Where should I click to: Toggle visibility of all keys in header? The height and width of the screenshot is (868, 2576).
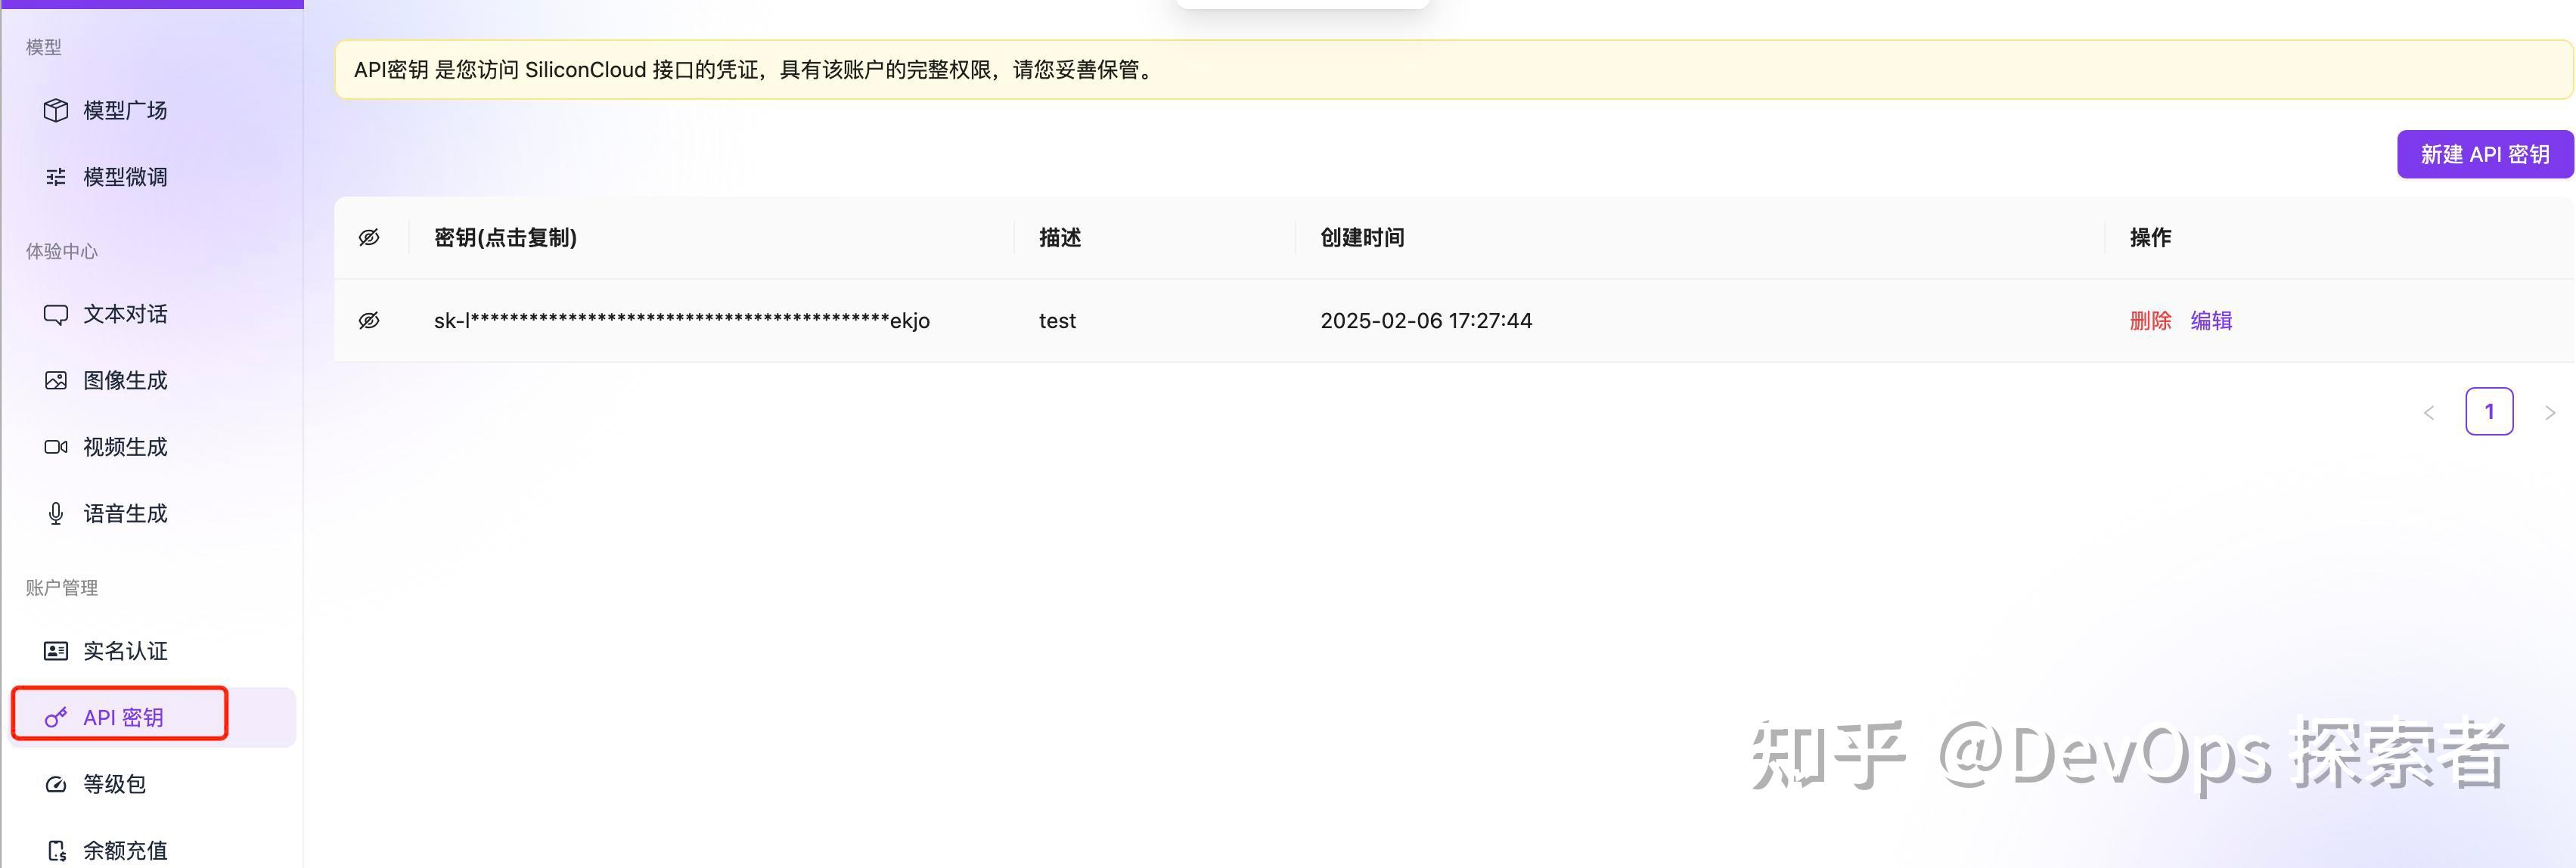(x=369, y=237)
